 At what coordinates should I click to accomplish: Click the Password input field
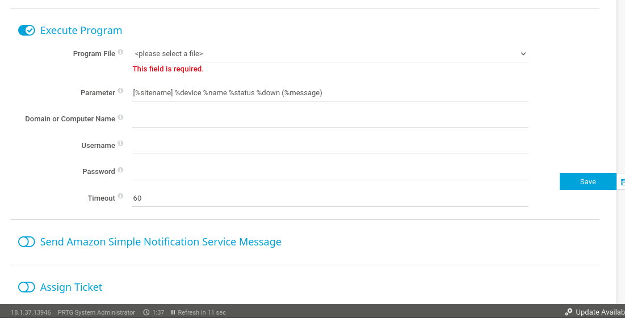[330, 172]
